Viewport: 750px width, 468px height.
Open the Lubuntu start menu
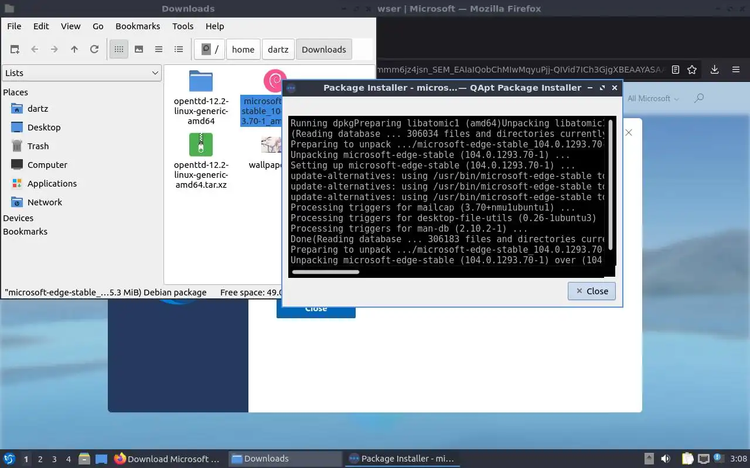(9, 459)
